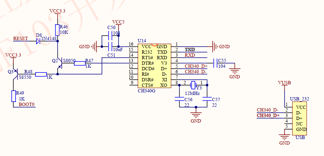
Task: Select the R48 resistor symbol
Action: pyautogui.click(x=41, y=74)
